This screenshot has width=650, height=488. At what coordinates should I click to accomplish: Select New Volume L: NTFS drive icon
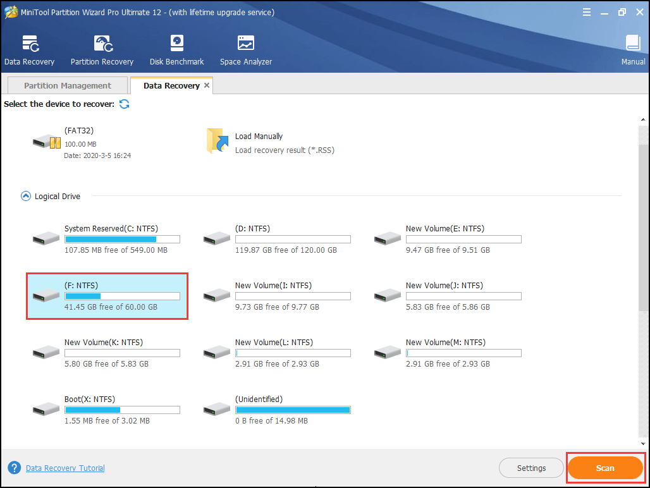pyautogui.click(x=217, y=351)
